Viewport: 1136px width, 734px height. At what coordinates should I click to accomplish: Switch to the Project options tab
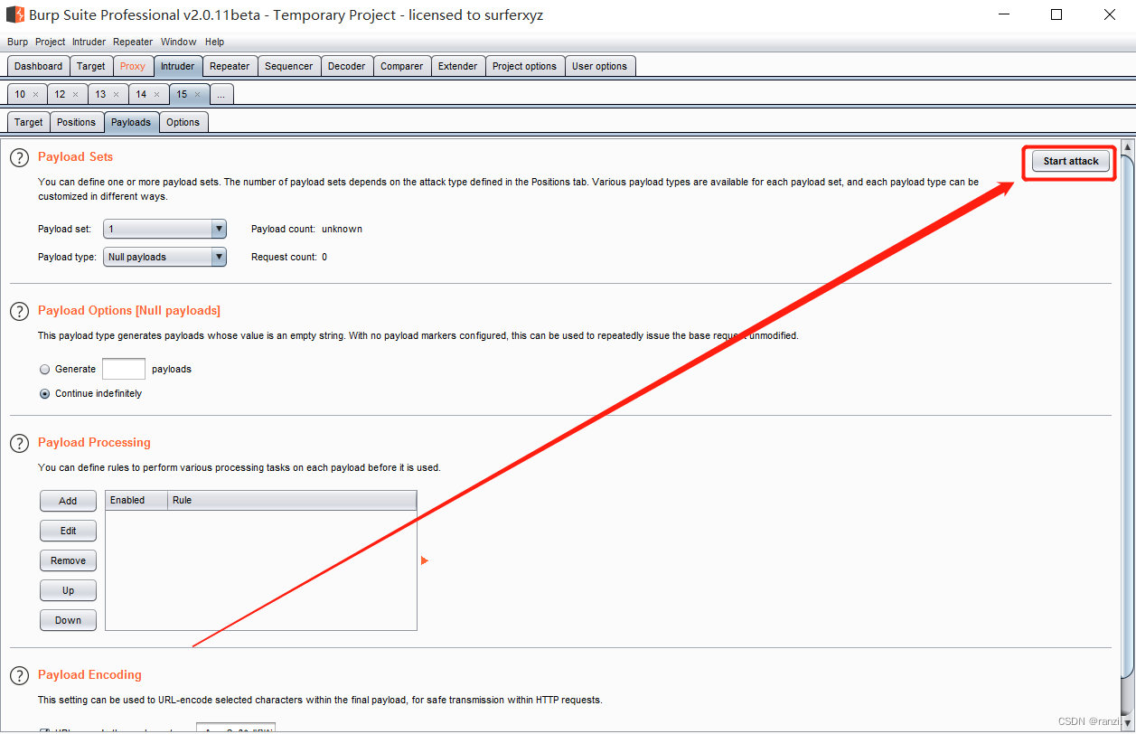coord(525,66)
